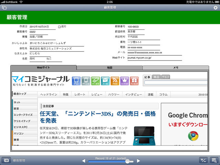Select the 商品 search tab

click(156, 77)
